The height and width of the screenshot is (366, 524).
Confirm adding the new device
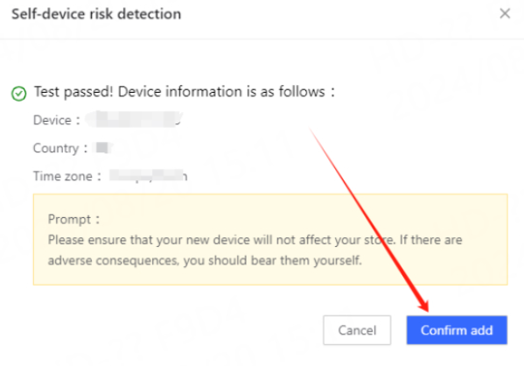point(457,330)
